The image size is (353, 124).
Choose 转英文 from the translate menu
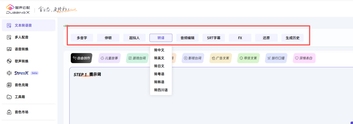pos(161,58)
